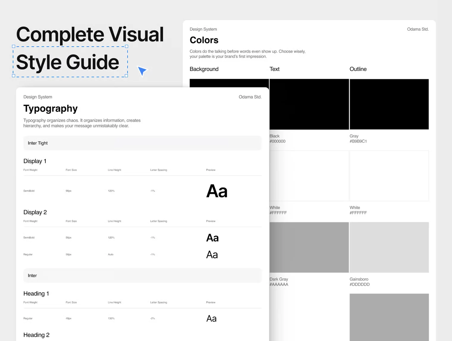Click the Display 2 SemiBold "Aa" preview

point(212,238)
